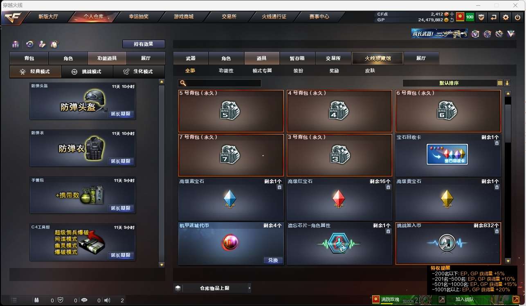Open the binoculars icon in bottom bar
The width and height of the screenshot is (526, 306).
click(x=36, y=300)
